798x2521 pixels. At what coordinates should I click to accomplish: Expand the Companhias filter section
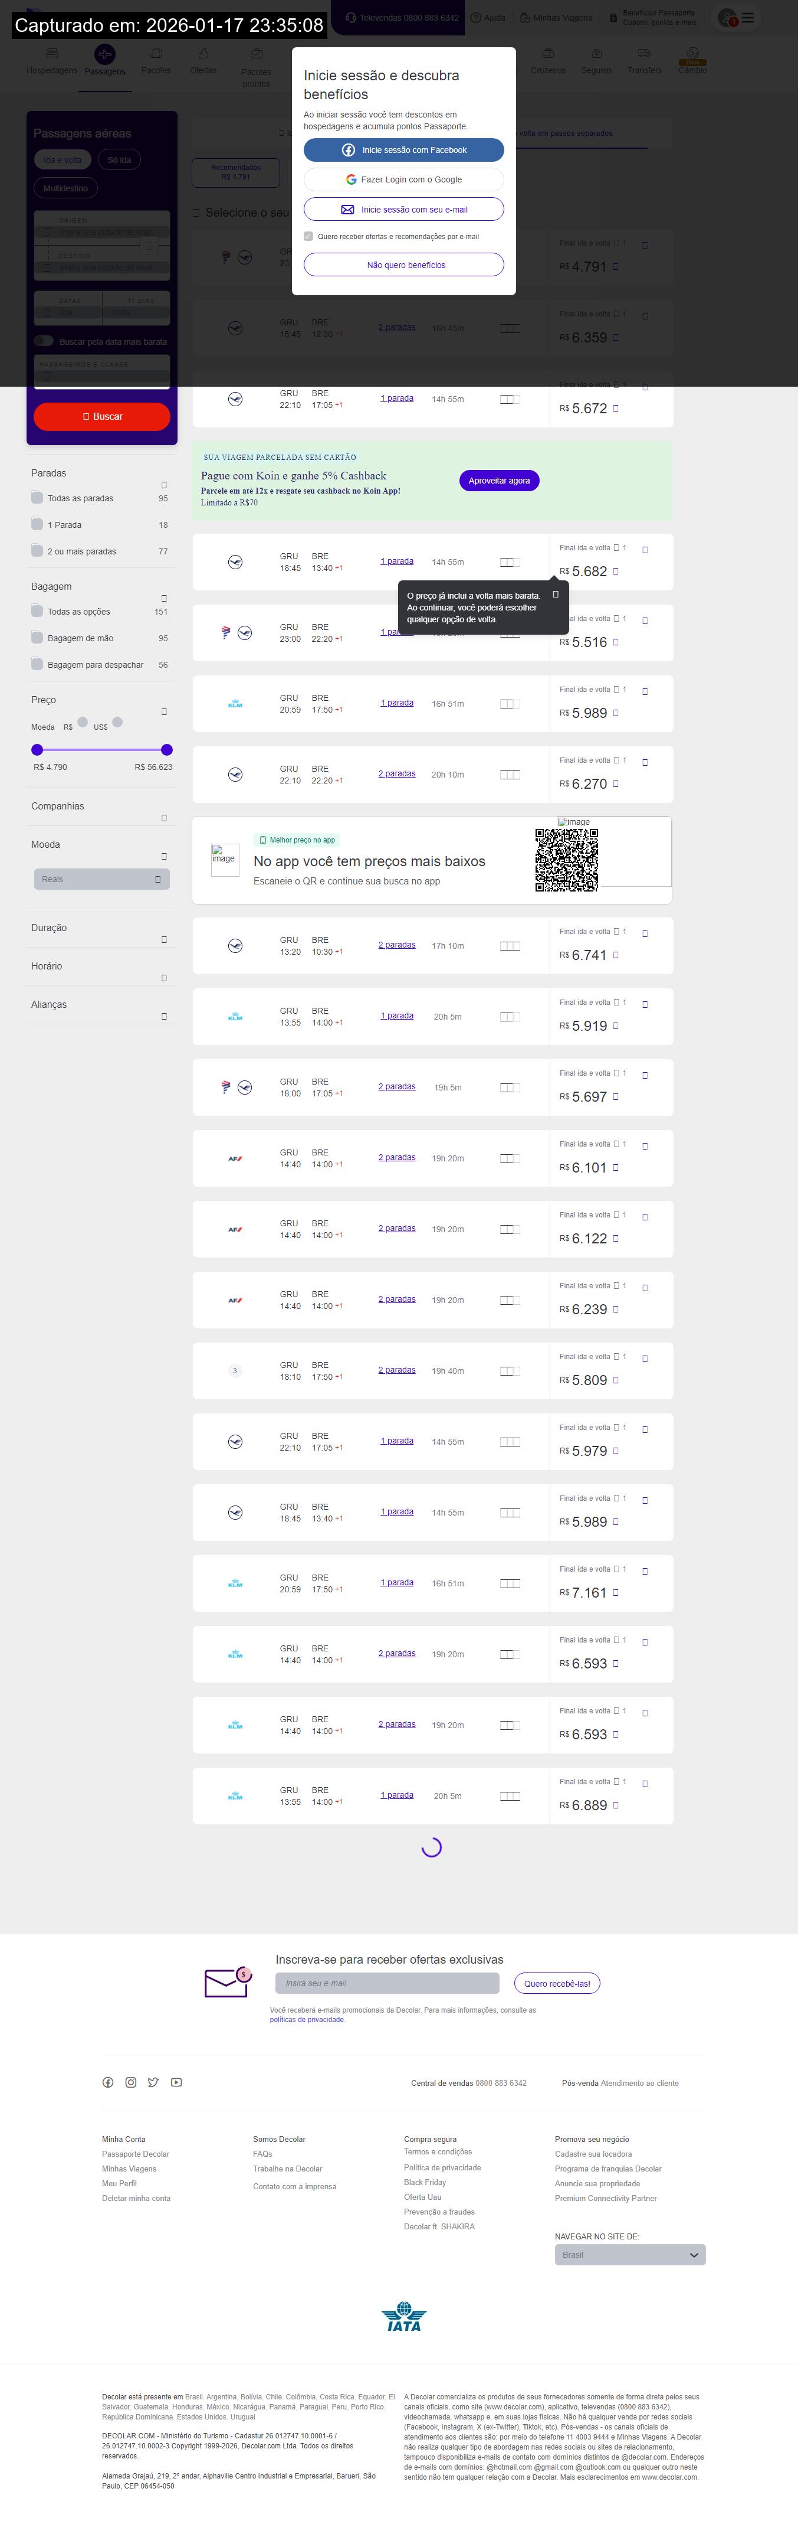163,817
